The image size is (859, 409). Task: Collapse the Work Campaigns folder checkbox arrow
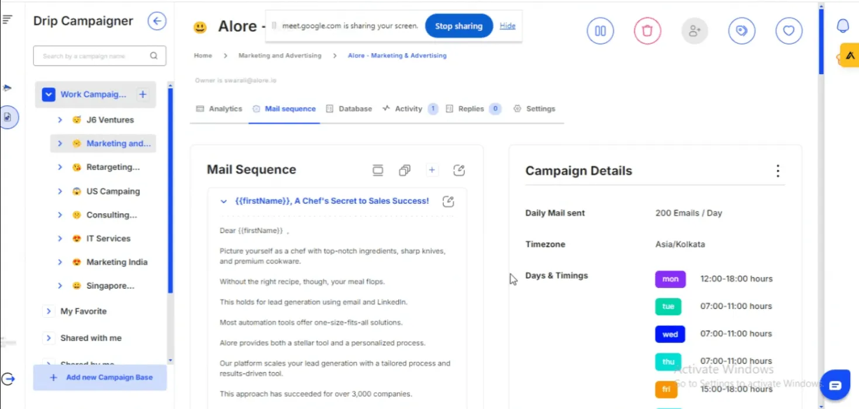(49, 94)
